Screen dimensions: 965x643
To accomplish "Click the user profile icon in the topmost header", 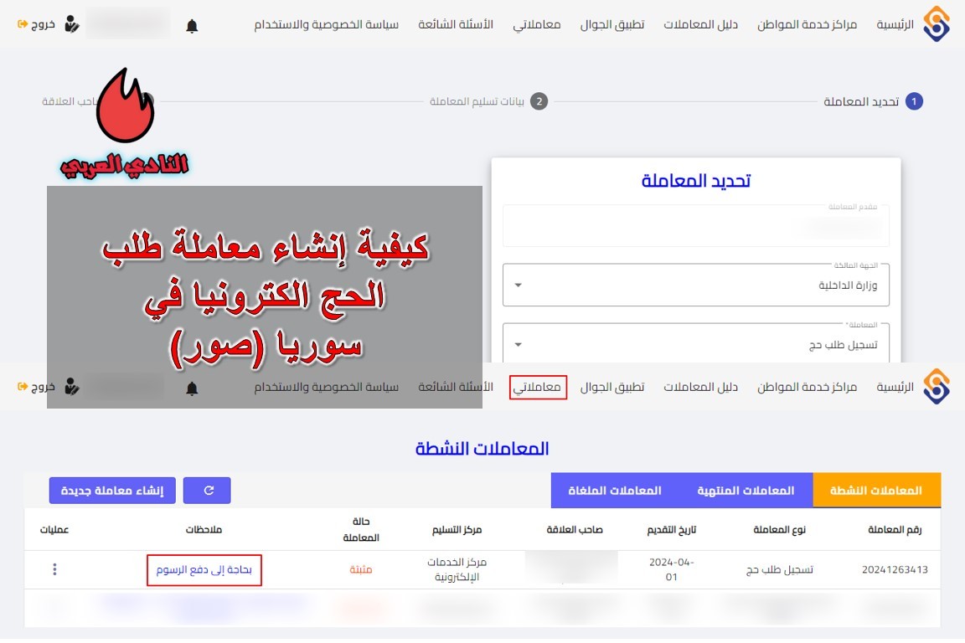I will pos(72,24).
